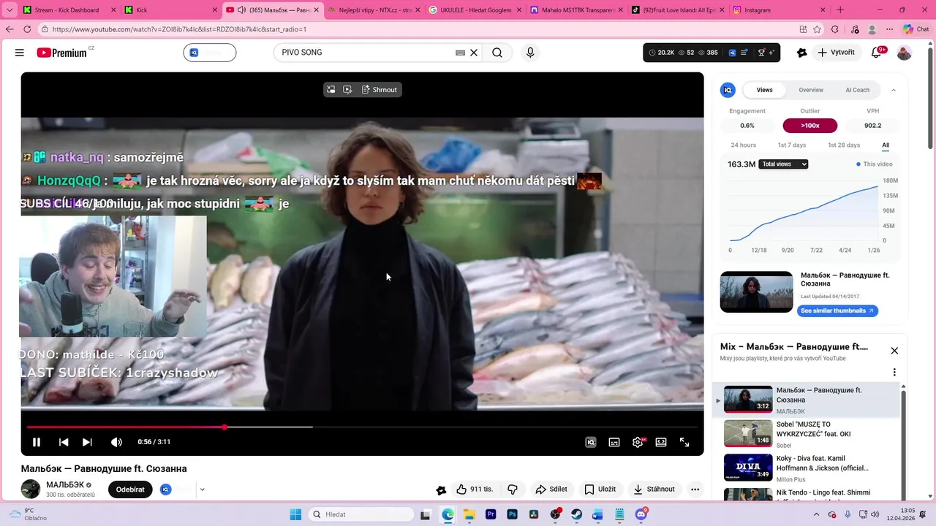This screenshot has width=936, height=526.
Task: Skip to the previous video
Action: coord(64,442)
